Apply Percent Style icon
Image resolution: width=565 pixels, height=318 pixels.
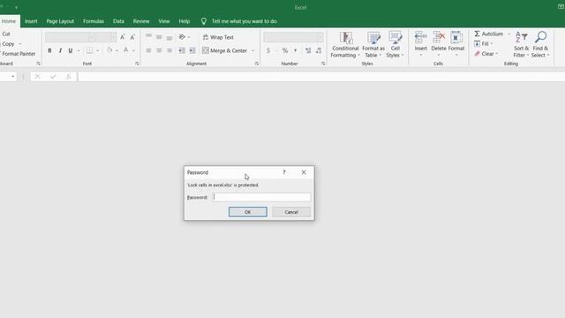click(x=285, y=50)
